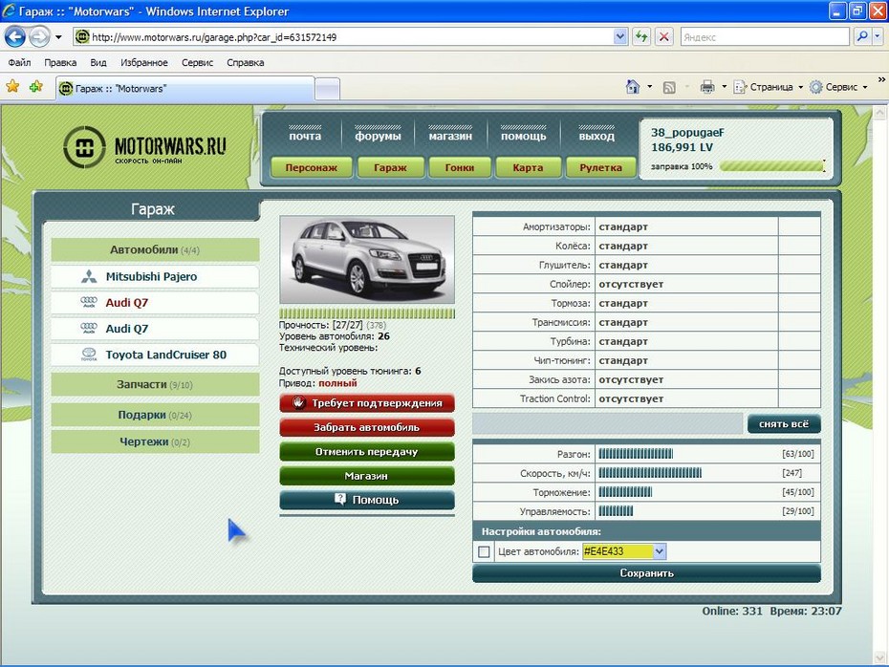
Task: Expand the Автомобили (4/4) list header
Action: tap(155, 250)
